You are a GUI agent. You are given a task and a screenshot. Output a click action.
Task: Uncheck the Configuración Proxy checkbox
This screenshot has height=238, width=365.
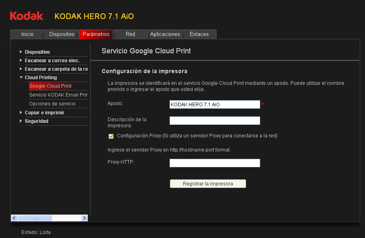pyautogui.click(x=111, y=136)
